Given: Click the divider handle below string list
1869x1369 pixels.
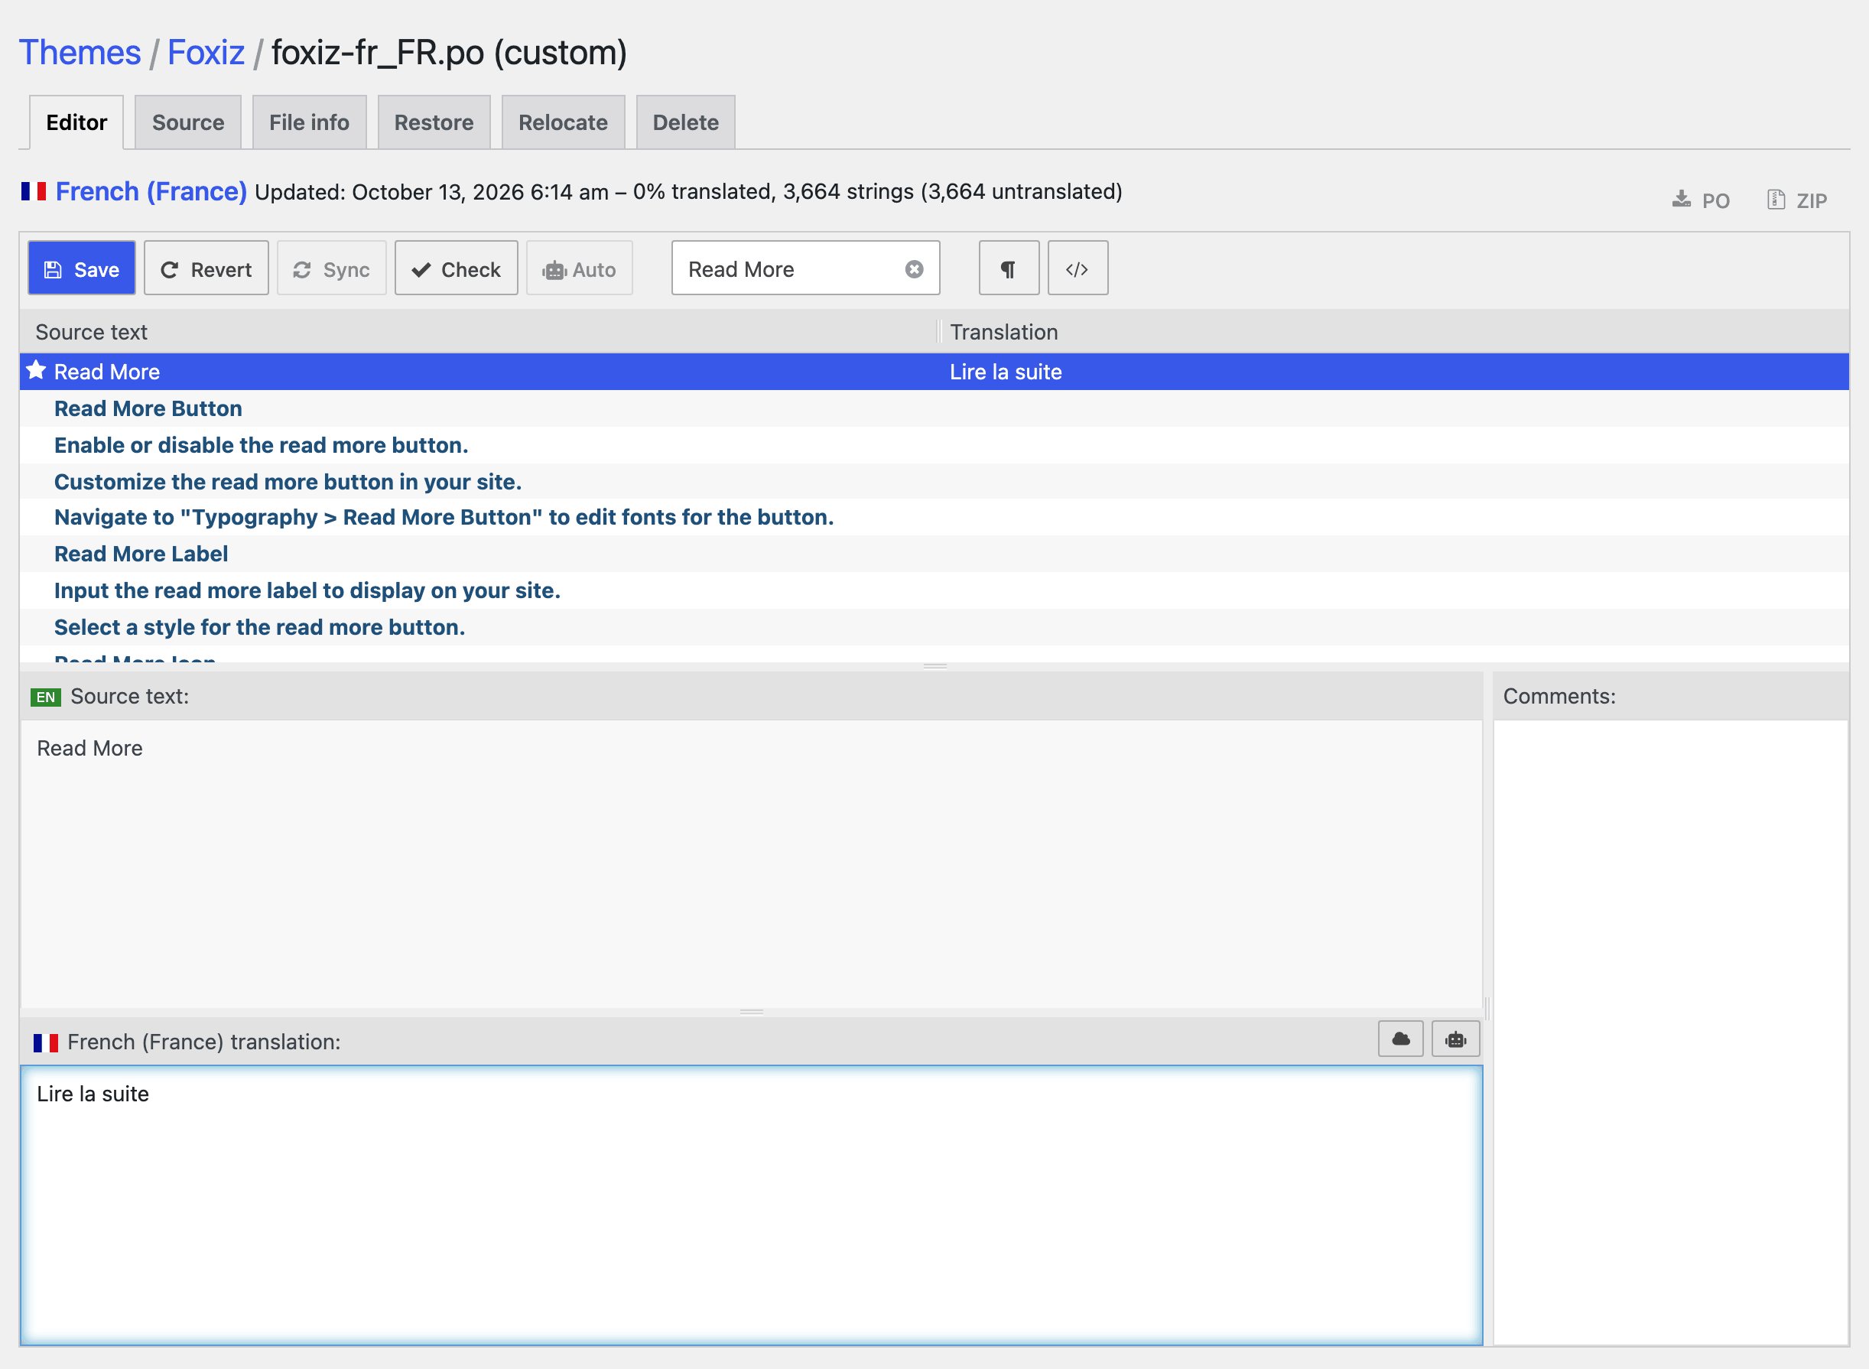Looking at the screenshot, I should [935, 666].
